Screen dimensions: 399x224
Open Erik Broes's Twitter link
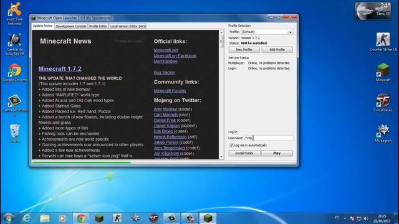[x=163, y=131]
